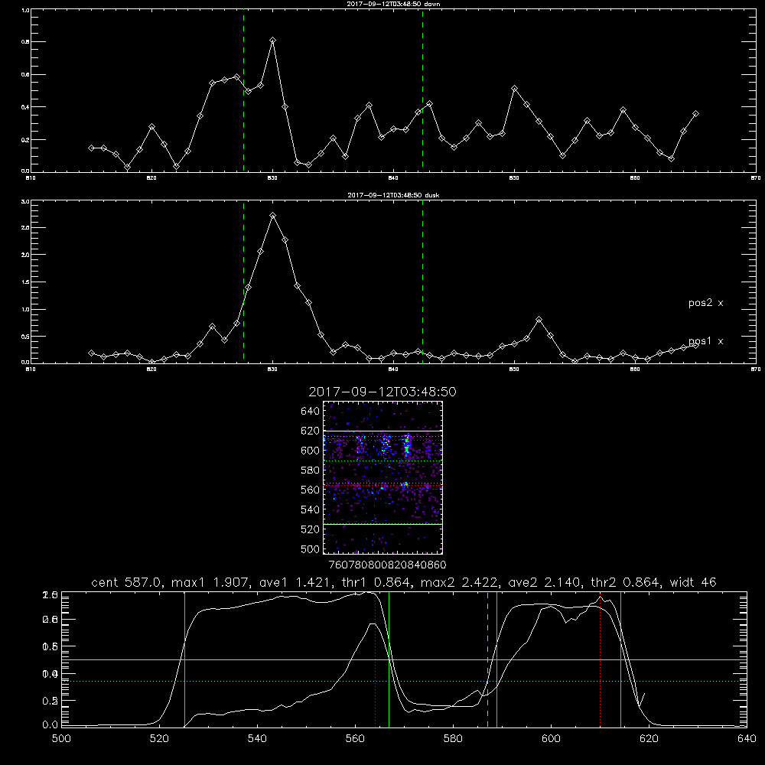Click the '540' label on the bottom plot x-axis
The image size is (765, 765).
[257, 739]
